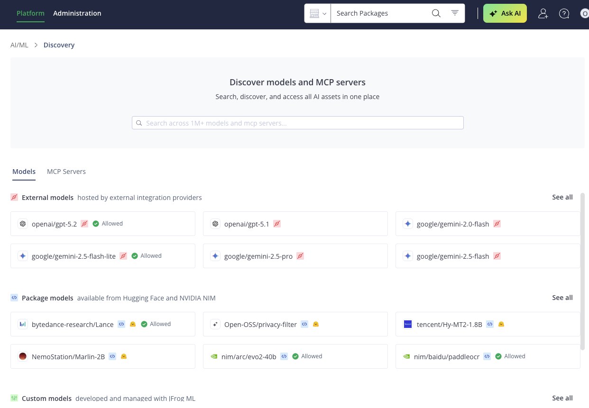
Task: See all External models
Action: (x=562, y=197)
